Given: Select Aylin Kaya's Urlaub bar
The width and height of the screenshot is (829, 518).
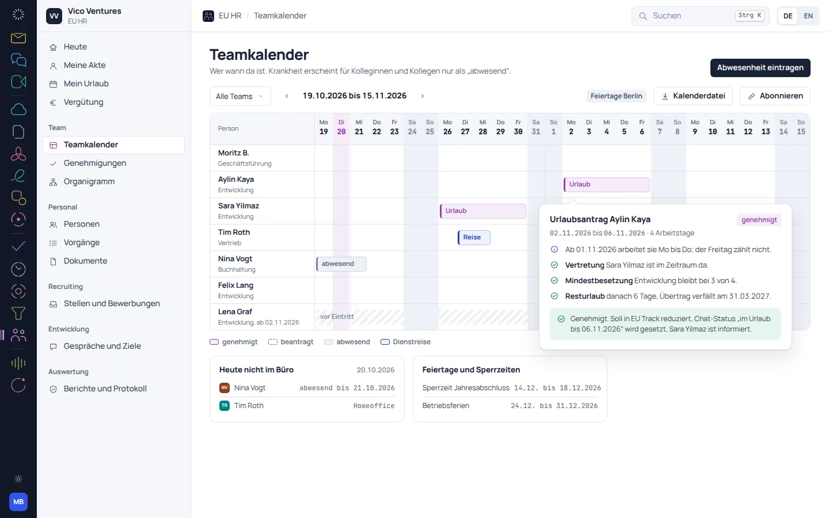Looking at the screenshot, I should (x=607, y=185).
